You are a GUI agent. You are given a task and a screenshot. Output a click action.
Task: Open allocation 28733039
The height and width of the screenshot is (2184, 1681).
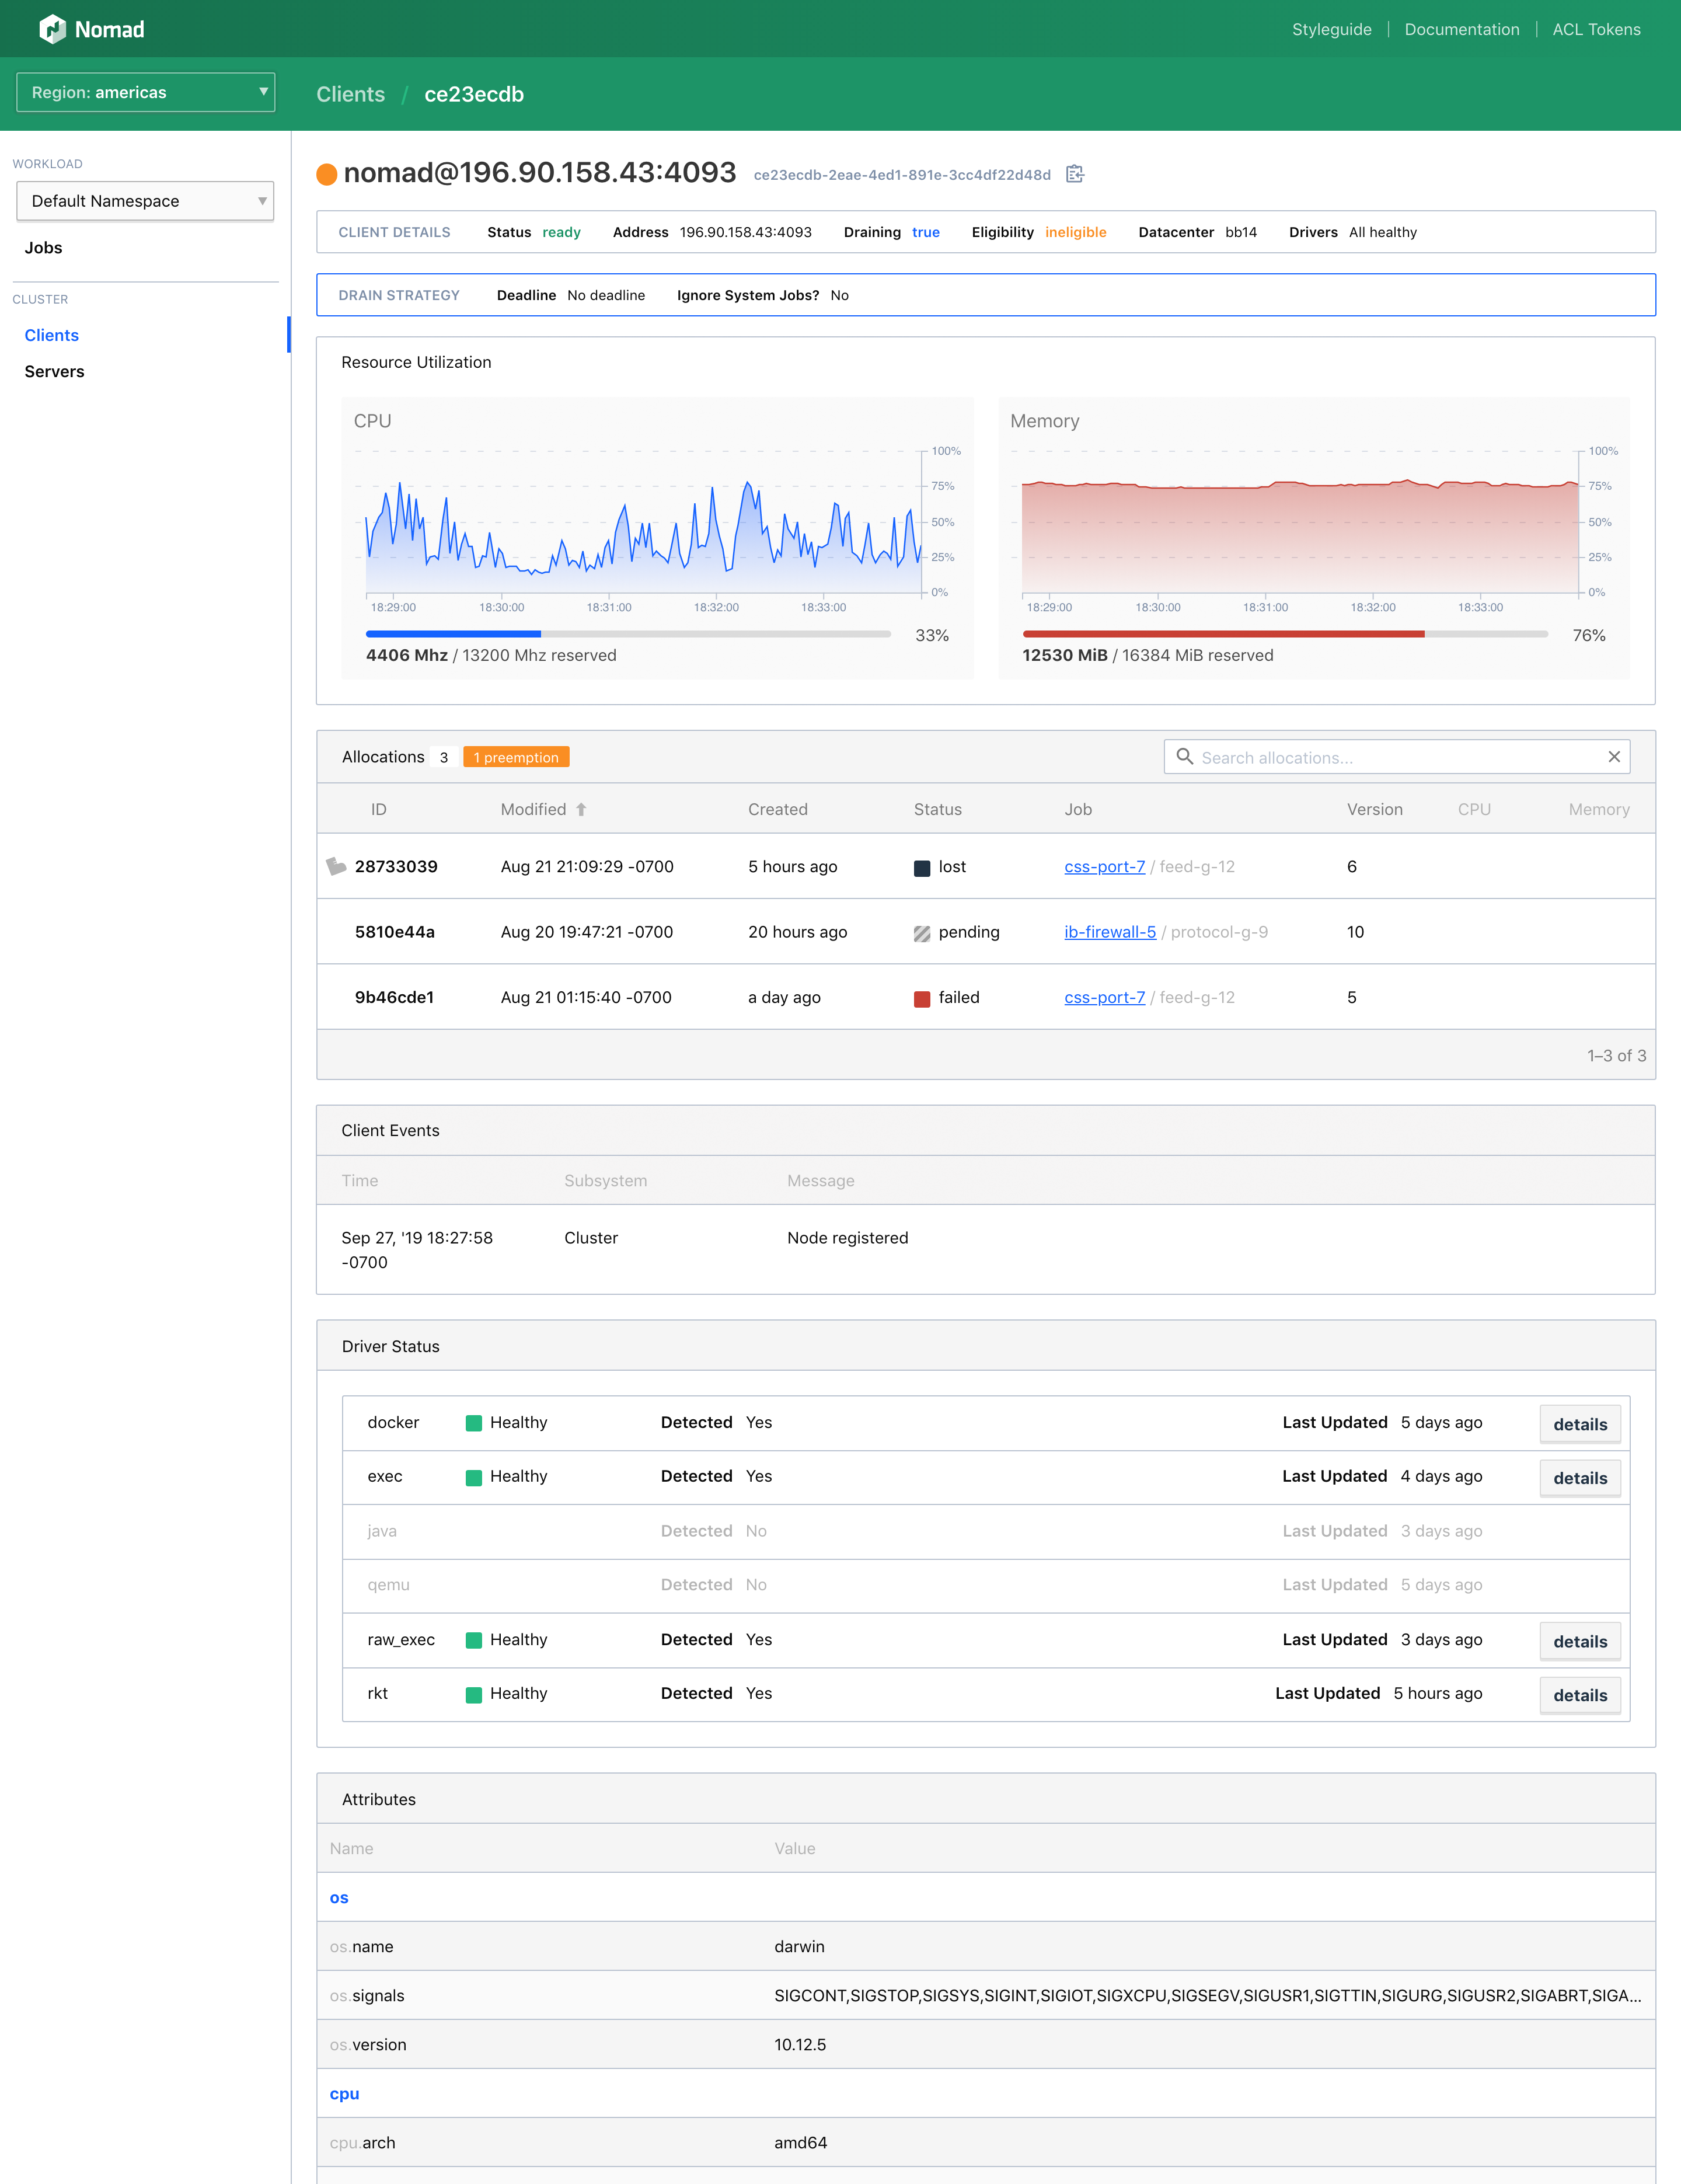(x=396, y=866)
